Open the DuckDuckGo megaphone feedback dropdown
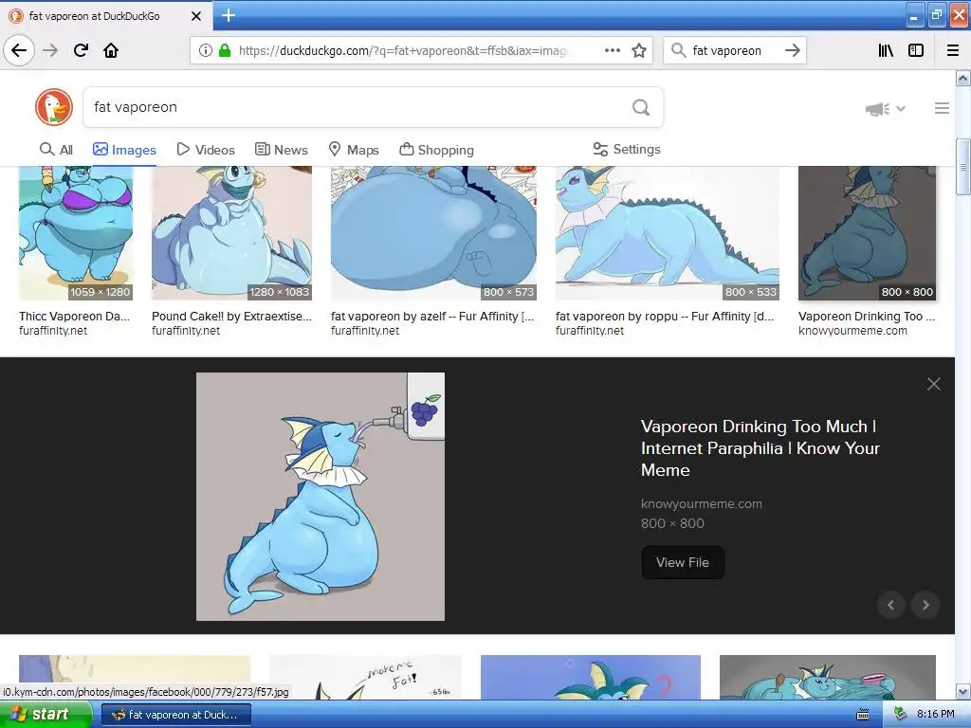The image size is (971, 728). pos(886,109)
